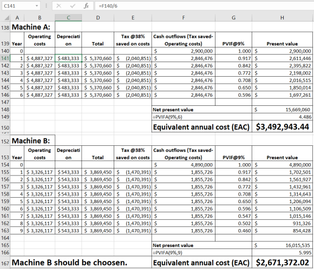Click Machine B net present value 16,015,535

coord(282,245)
